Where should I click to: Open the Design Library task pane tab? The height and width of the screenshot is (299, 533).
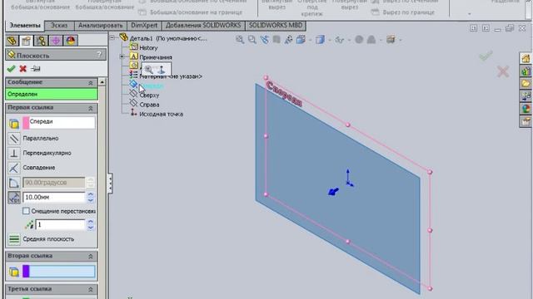526,71
